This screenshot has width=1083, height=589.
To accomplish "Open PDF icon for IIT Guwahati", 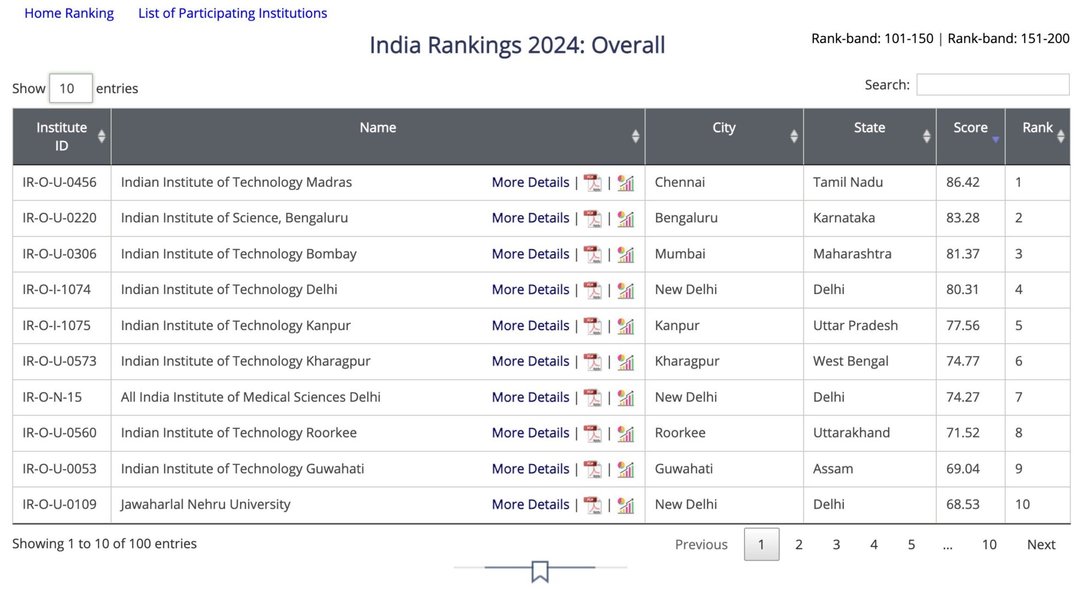I will (592, 469).
